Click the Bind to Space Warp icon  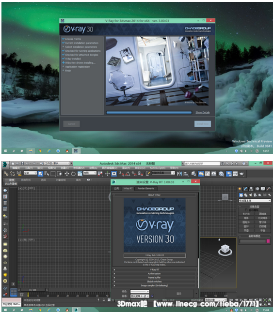(19, 174)
